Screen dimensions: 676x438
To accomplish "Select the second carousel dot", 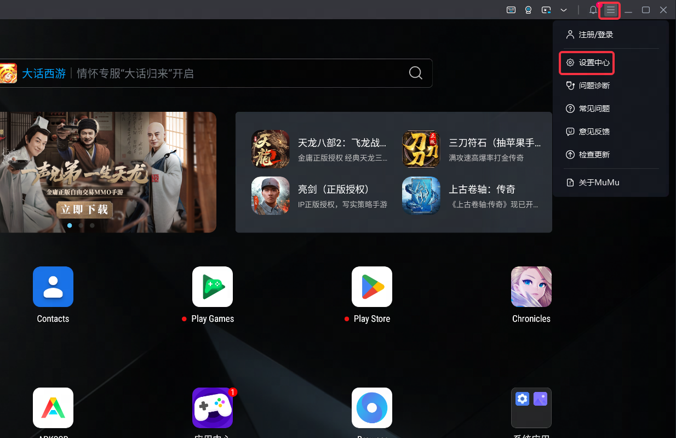I will [x=81, y=225].
